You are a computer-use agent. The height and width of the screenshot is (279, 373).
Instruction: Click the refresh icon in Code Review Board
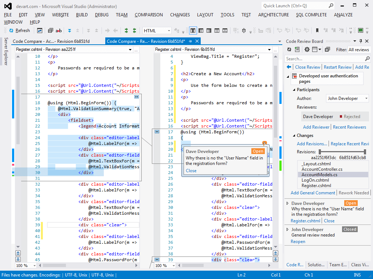point(289,50)
